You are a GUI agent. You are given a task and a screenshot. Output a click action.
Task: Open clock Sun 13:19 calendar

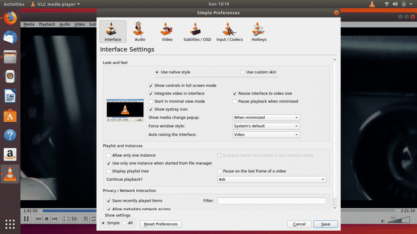coord(219,4)
